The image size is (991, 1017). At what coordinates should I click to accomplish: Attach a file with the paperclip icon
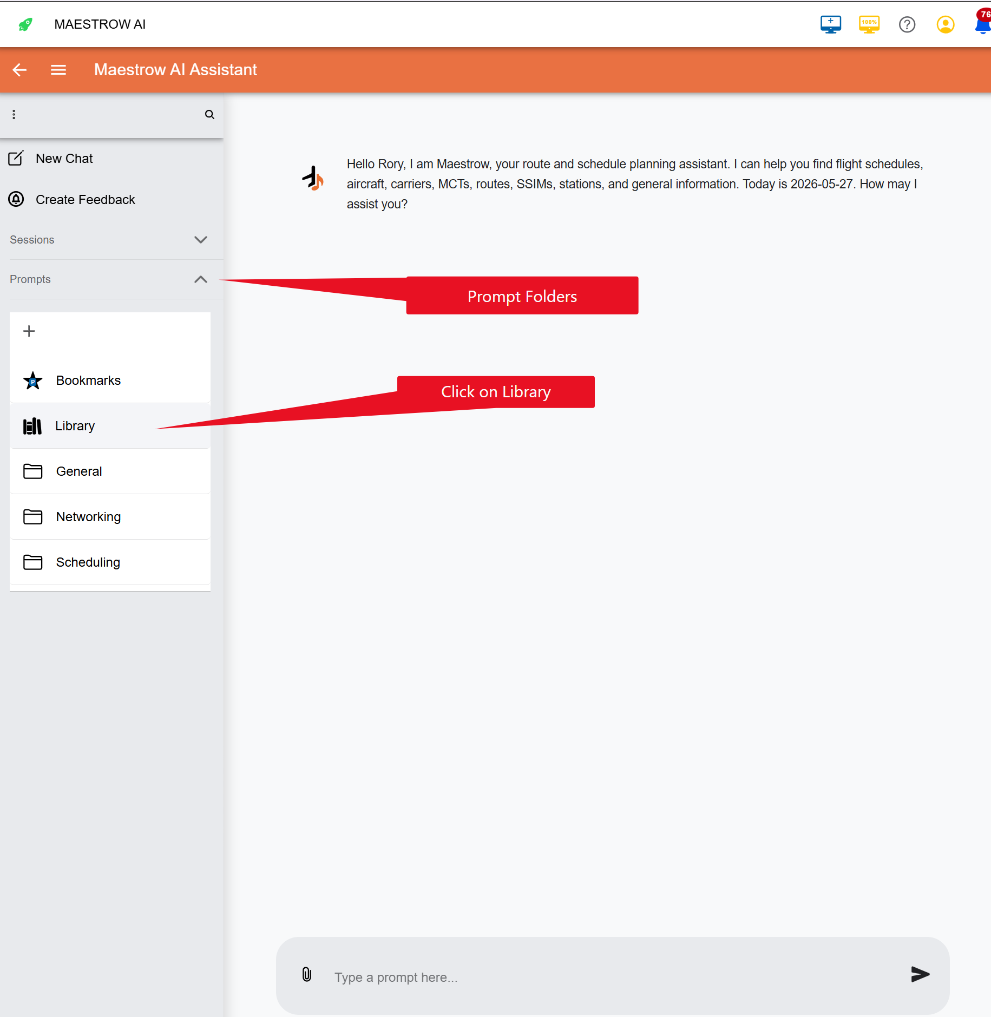[x=307, y=975]
